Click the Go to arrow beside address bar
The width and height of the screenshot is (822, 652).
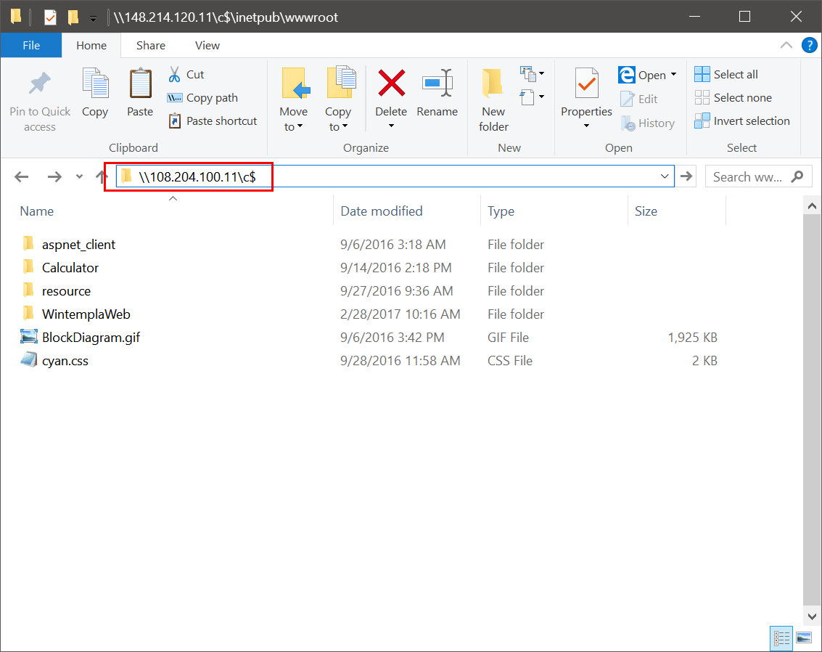tap(686, 176)
